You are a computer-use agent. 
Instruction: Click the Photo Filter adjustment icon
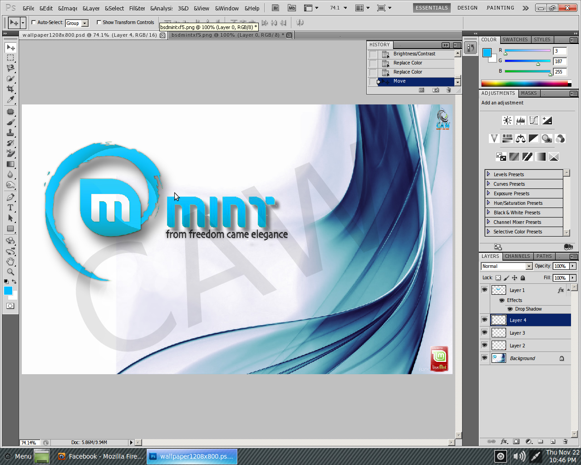[x=547, y=139]
